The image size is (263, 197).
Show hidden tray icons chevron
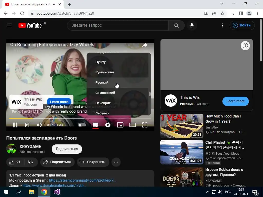[x=208, y=192]
